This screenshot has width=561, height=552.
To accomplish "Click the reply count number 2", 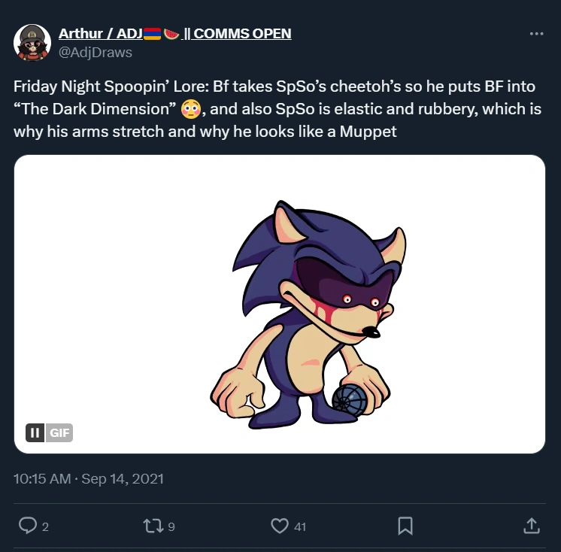I will click(x=45, y=526).
